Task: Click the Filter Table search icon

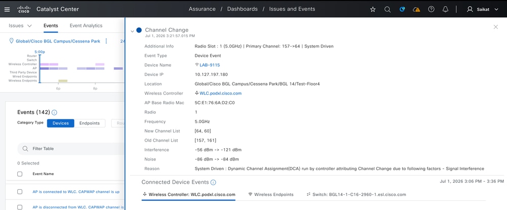Action: [25, 149]
